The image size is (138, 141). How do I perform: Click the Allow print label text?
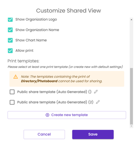(24, 51)
